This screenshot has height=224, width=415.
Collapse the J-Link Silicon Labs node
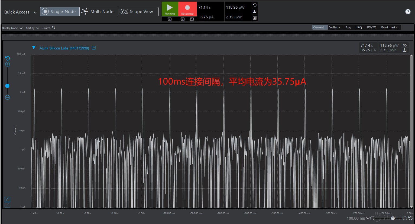[34, 48]
